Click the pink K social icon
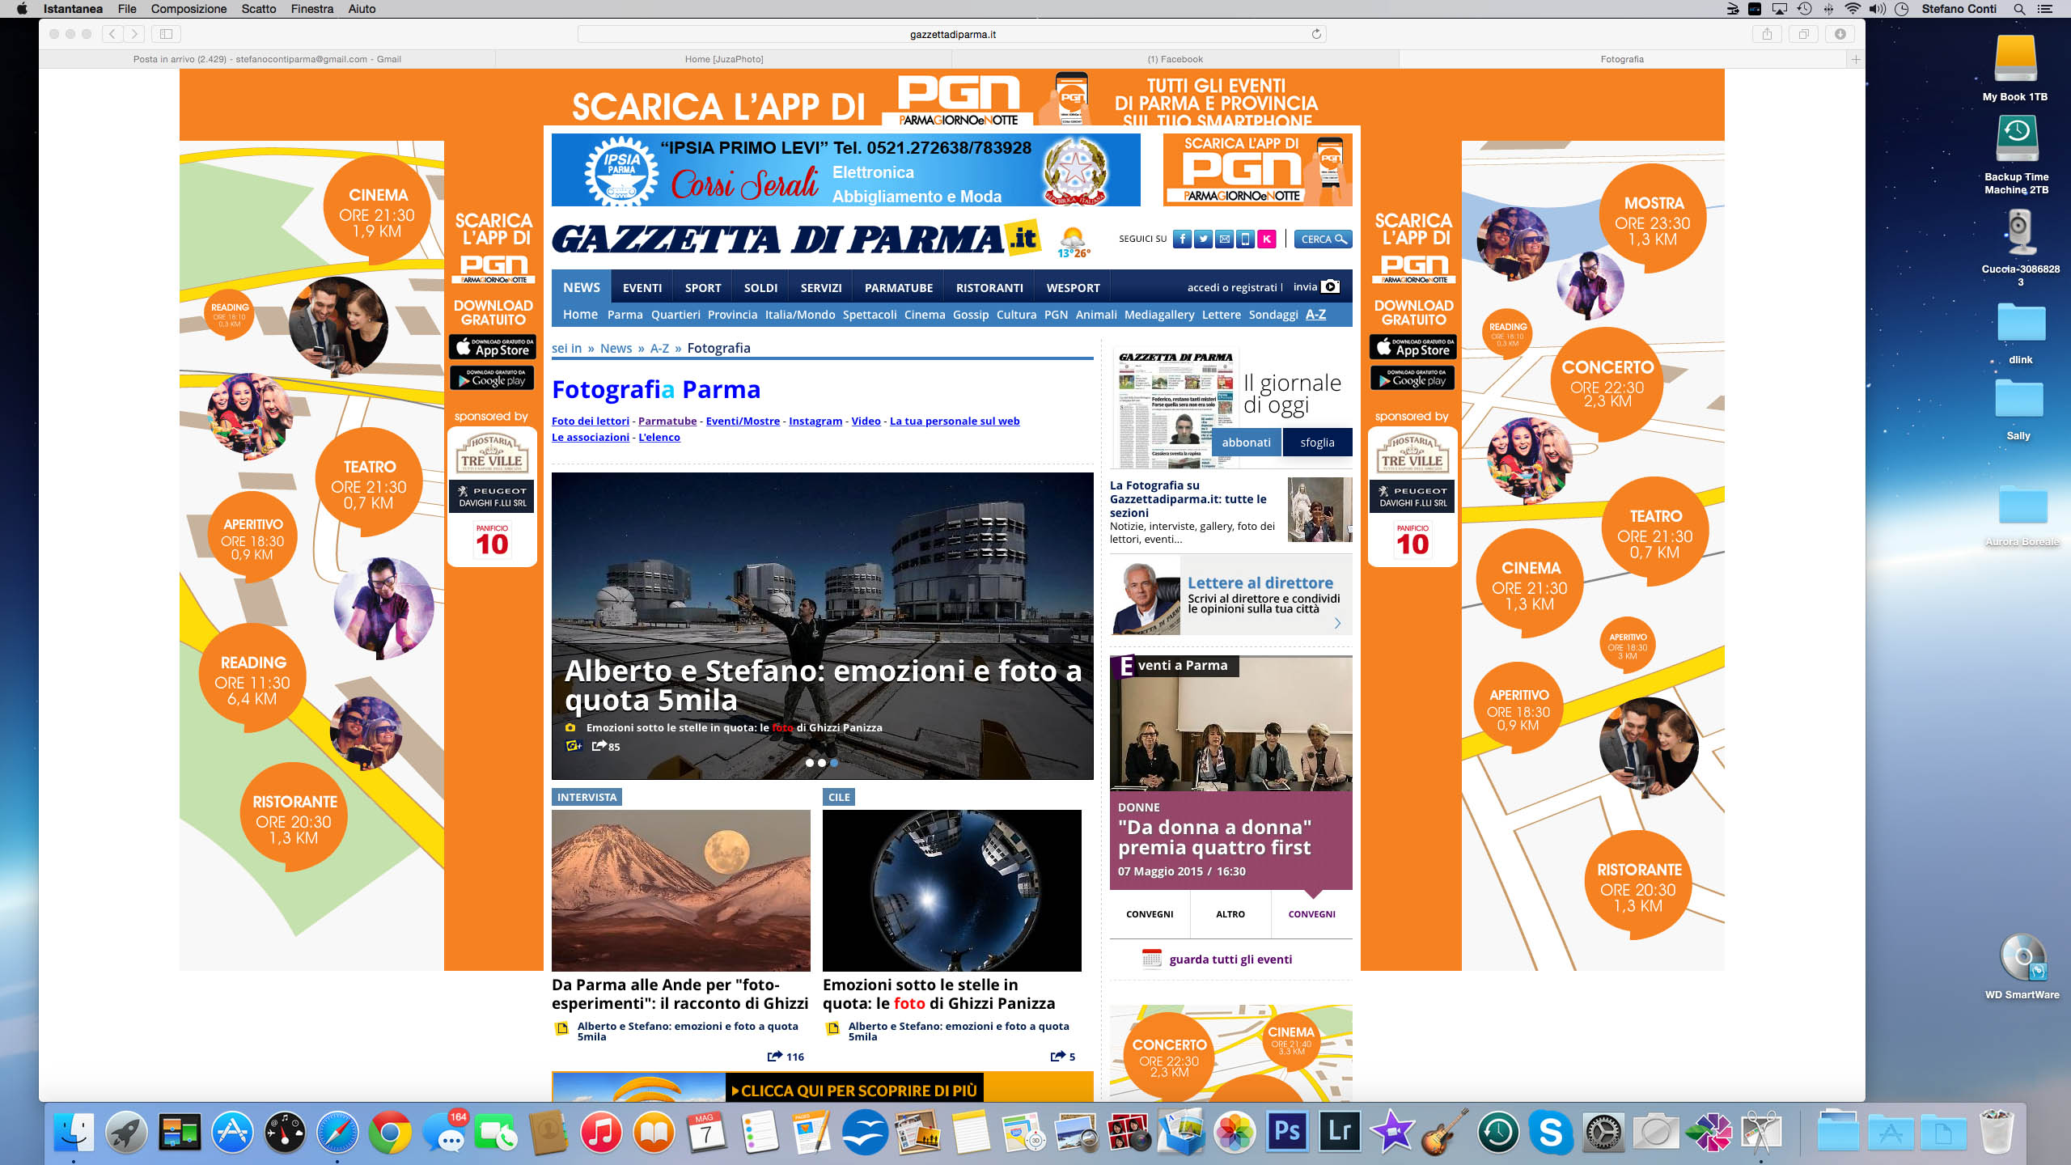 (x=1267, y=239)
